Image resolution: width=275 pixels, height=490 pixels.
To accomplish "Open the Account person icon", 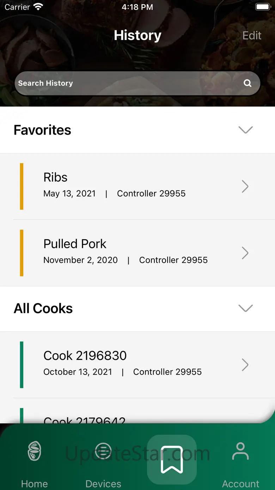I will [240, 451].
